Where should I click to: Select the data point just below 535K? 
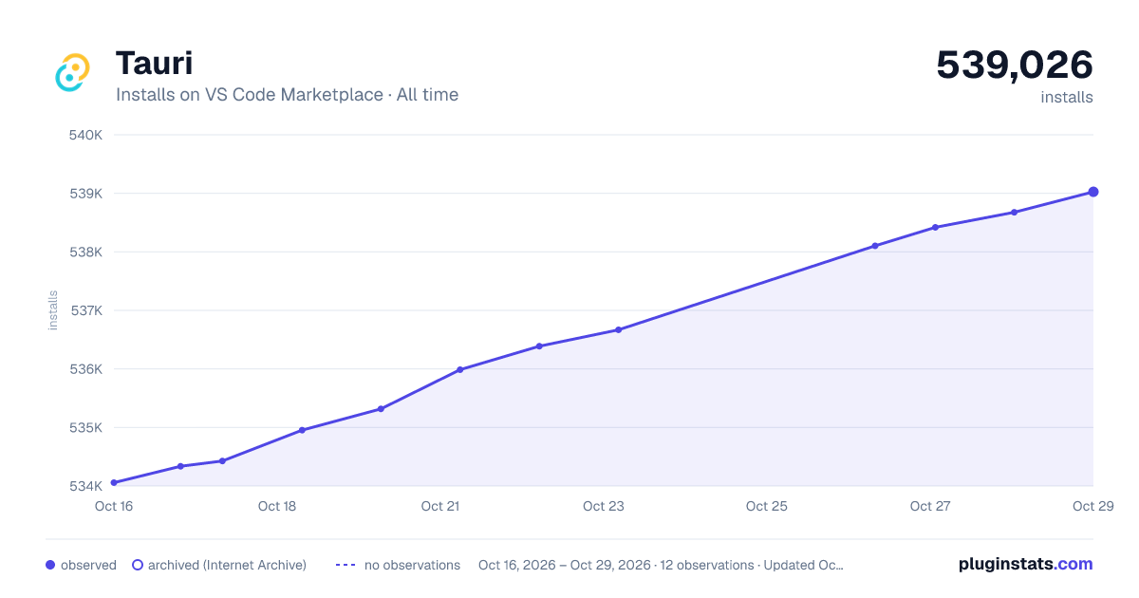click(x=302, y=430)
